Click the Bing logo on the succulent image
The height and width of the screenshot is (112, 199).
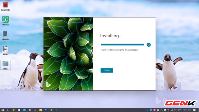(49, 84)
